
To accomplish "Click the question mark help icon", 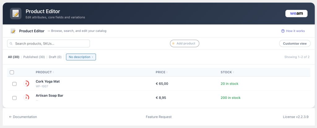I will pyautogui.click(x=283, y=31).
